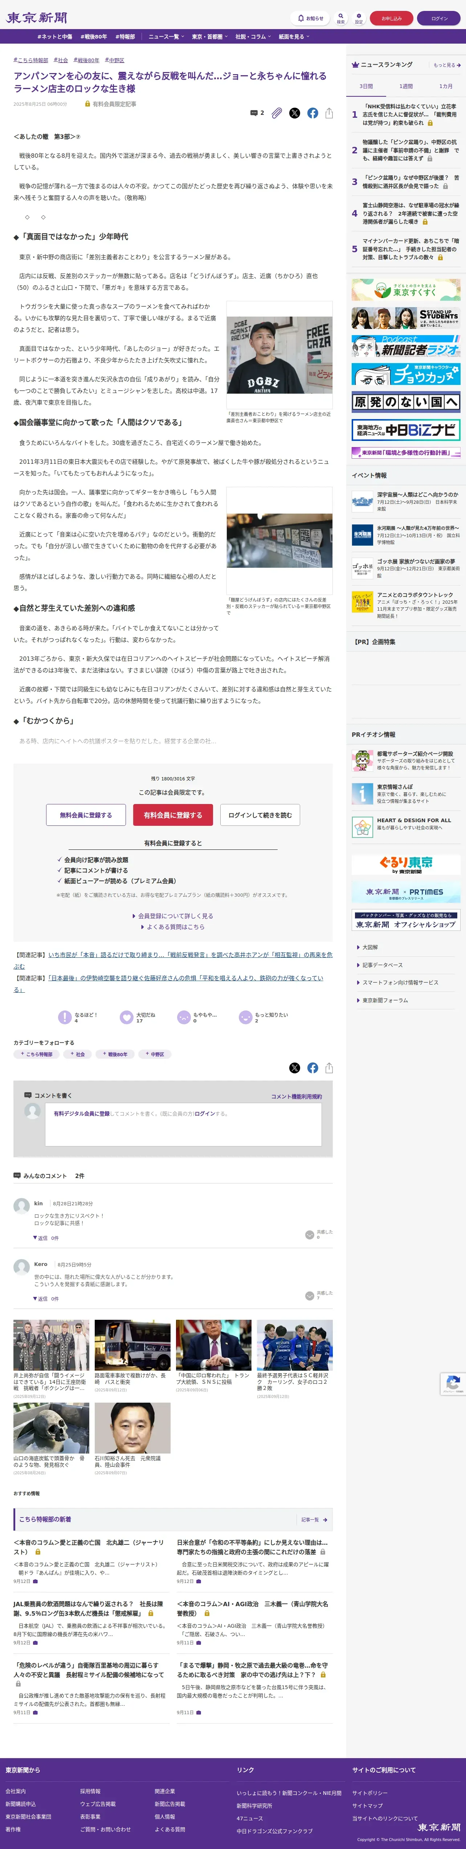Open ranking item 1 NHK受信料 article
This screenshot has width=466, height=1849.
(409, 114)
